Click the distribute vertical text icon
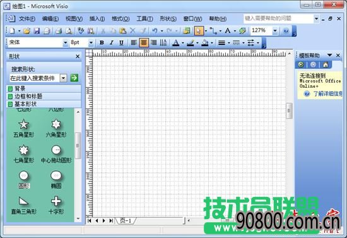Viewport: 347px width, 238px height. point(163,43)
